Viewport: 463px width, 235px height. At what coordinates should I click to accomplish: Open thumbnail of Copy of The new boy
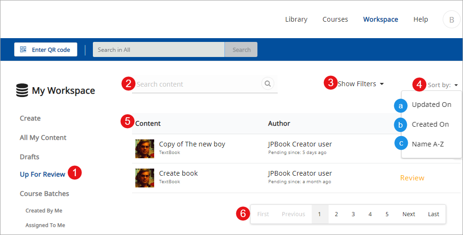coord(145,148)
